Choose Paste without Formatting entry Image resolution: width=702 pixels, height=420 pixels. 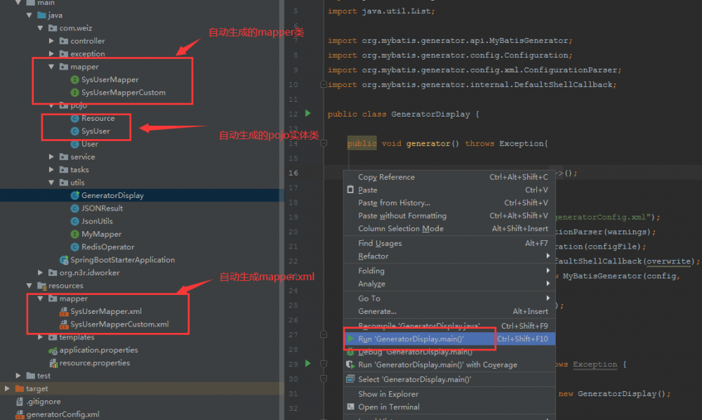(x=449, y=216)
